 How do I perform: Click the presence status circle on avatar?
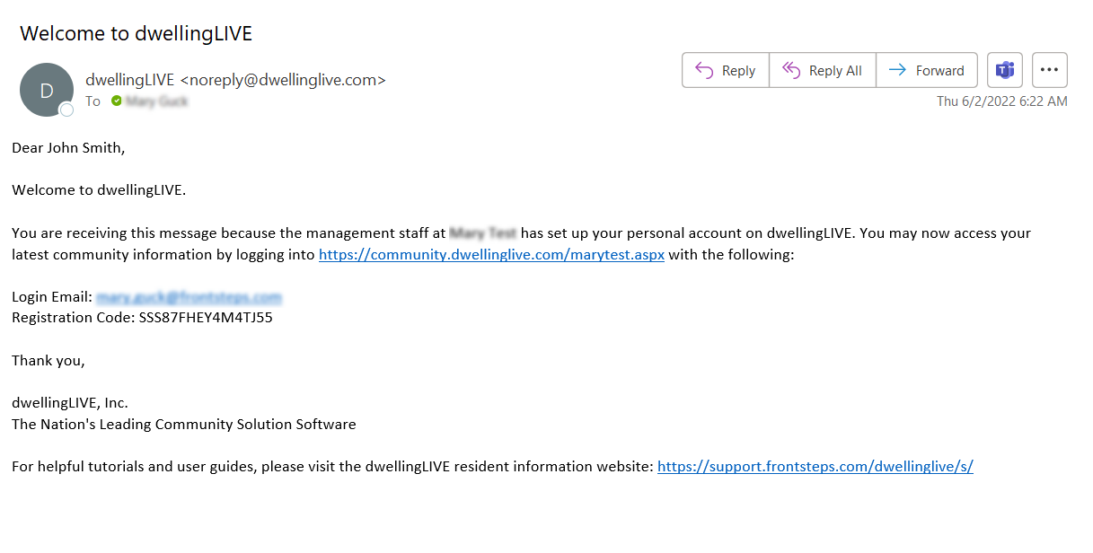[66, 110]
